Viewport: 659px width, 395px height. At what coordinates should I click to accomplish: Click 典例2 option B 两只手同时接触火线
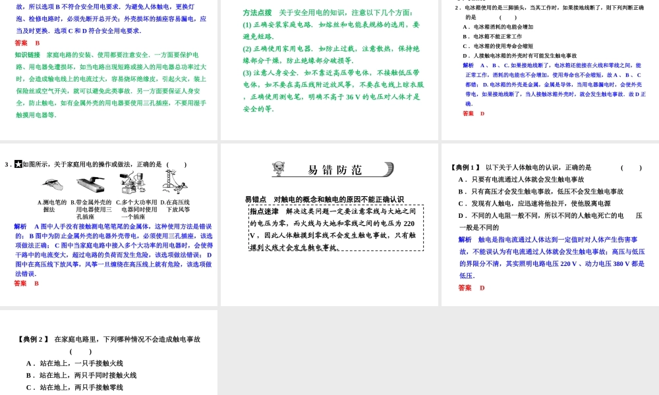click(x=81, y=375)
